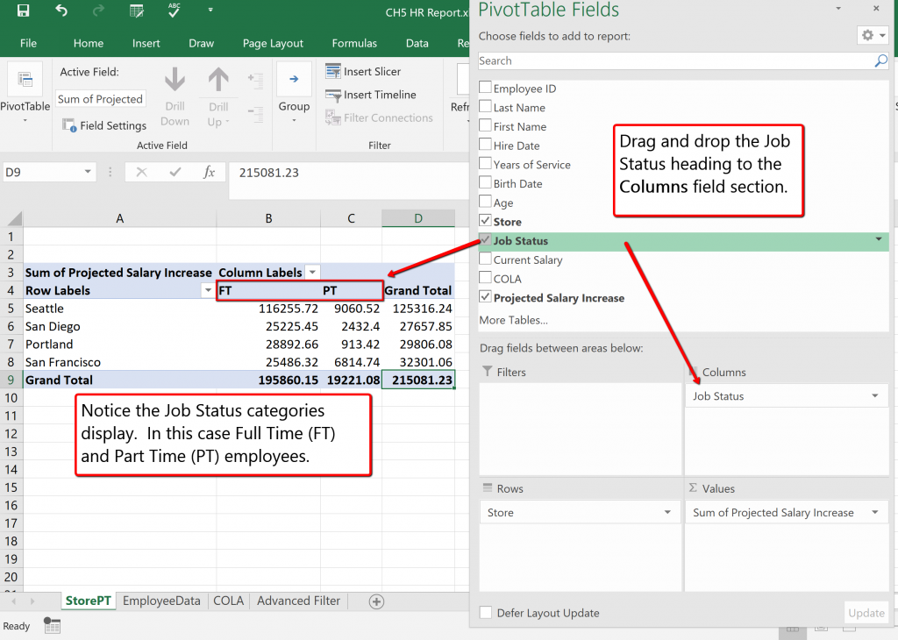
Task: Click the add new sheet plus icon
Action: [376, 601]
